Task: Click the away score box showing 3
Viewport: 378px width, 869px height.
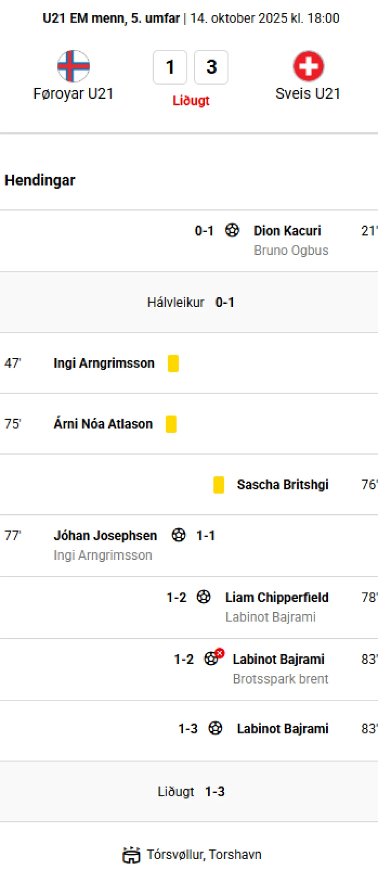Action: click(211, 67)
